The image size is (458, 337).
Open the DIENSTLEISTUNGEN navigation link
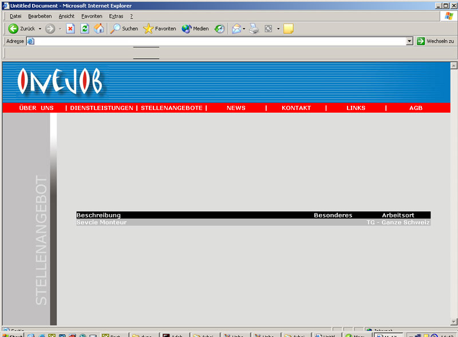point(101,108)
